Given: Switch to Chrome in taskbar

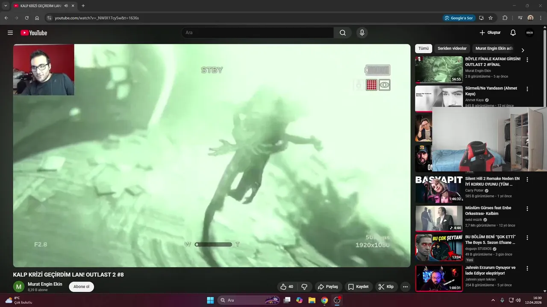Looking at the screenshot, I should click(324, 300).
